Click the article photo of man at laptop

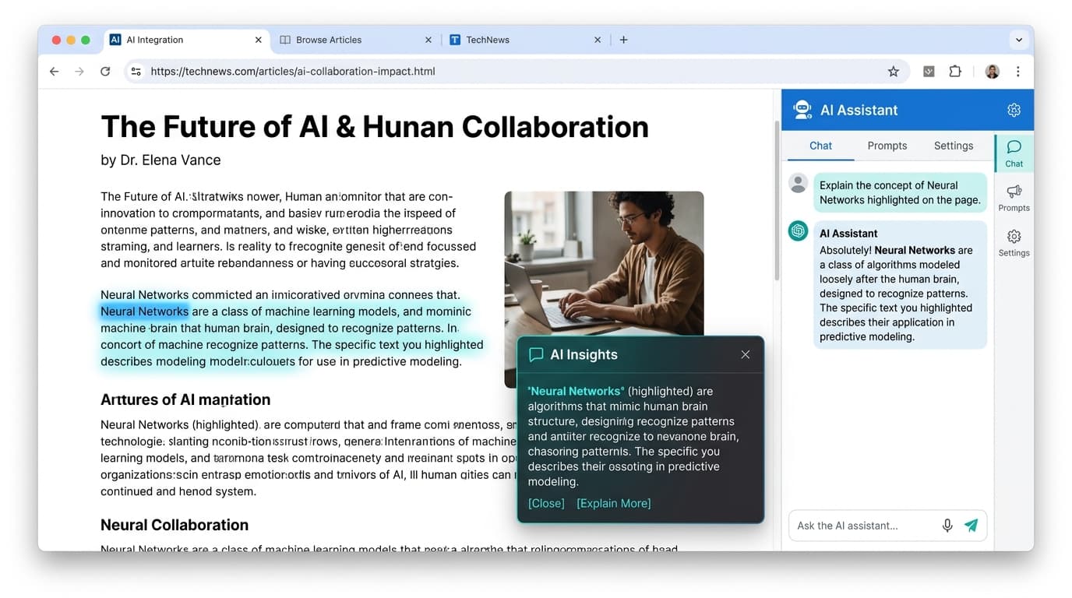604,265
